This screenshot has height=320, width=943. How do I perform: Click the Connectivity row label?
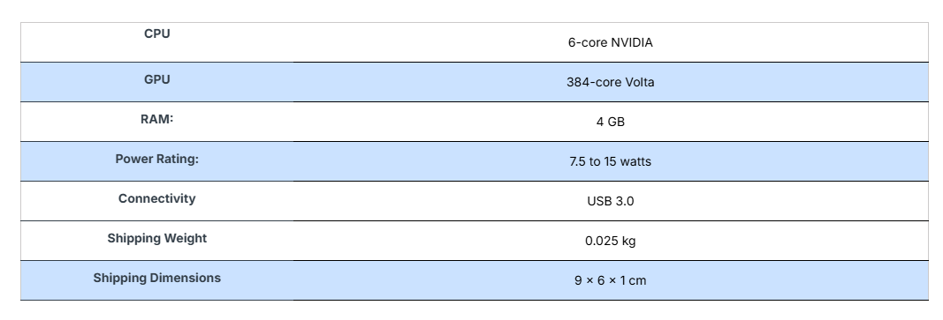point(157,198)
